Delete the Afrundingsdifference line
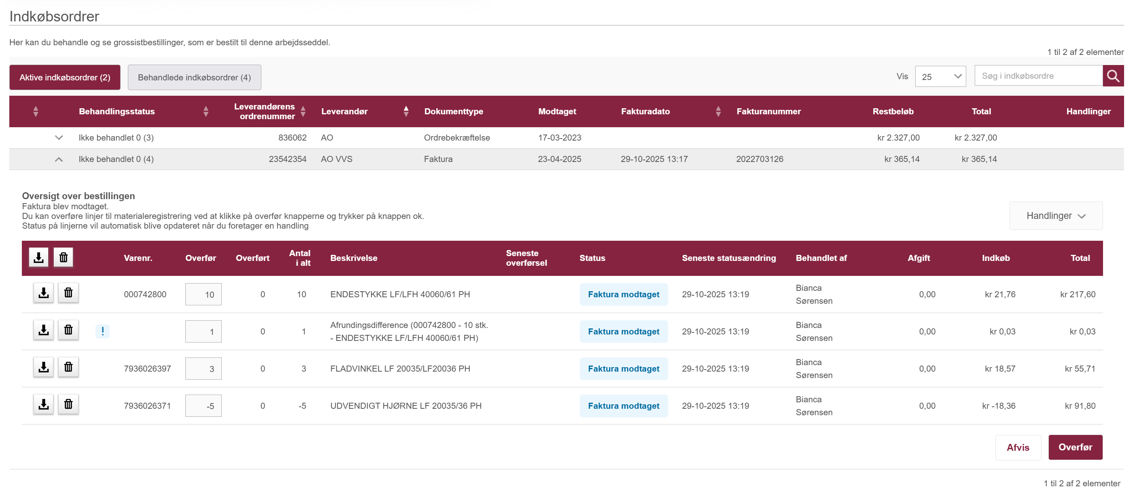The image size is (1135, 496). (68, 330)
